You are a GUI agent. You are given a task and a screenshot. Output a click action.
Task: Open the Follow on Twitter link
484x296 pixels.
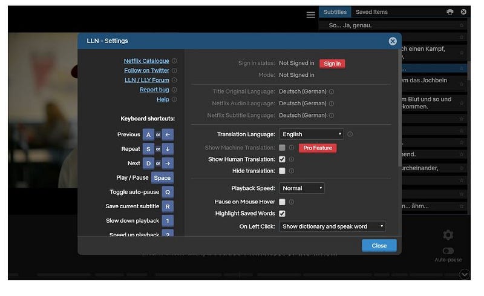pyautogui.click(x=146, y=70)
